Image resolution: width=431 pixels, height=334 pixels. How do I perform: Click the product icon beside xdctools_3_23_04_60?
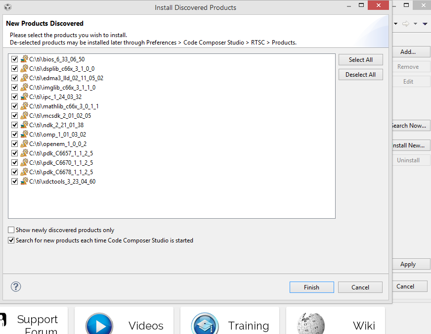24,181
